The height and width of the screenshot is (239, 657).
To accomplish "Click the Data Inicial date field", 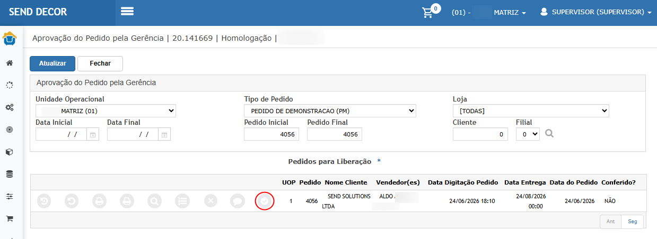I will 61,135.
